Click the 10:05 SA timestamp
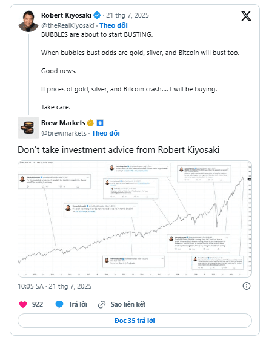The image size is (266, 343). pyautogui.click(x=31, y=286)
